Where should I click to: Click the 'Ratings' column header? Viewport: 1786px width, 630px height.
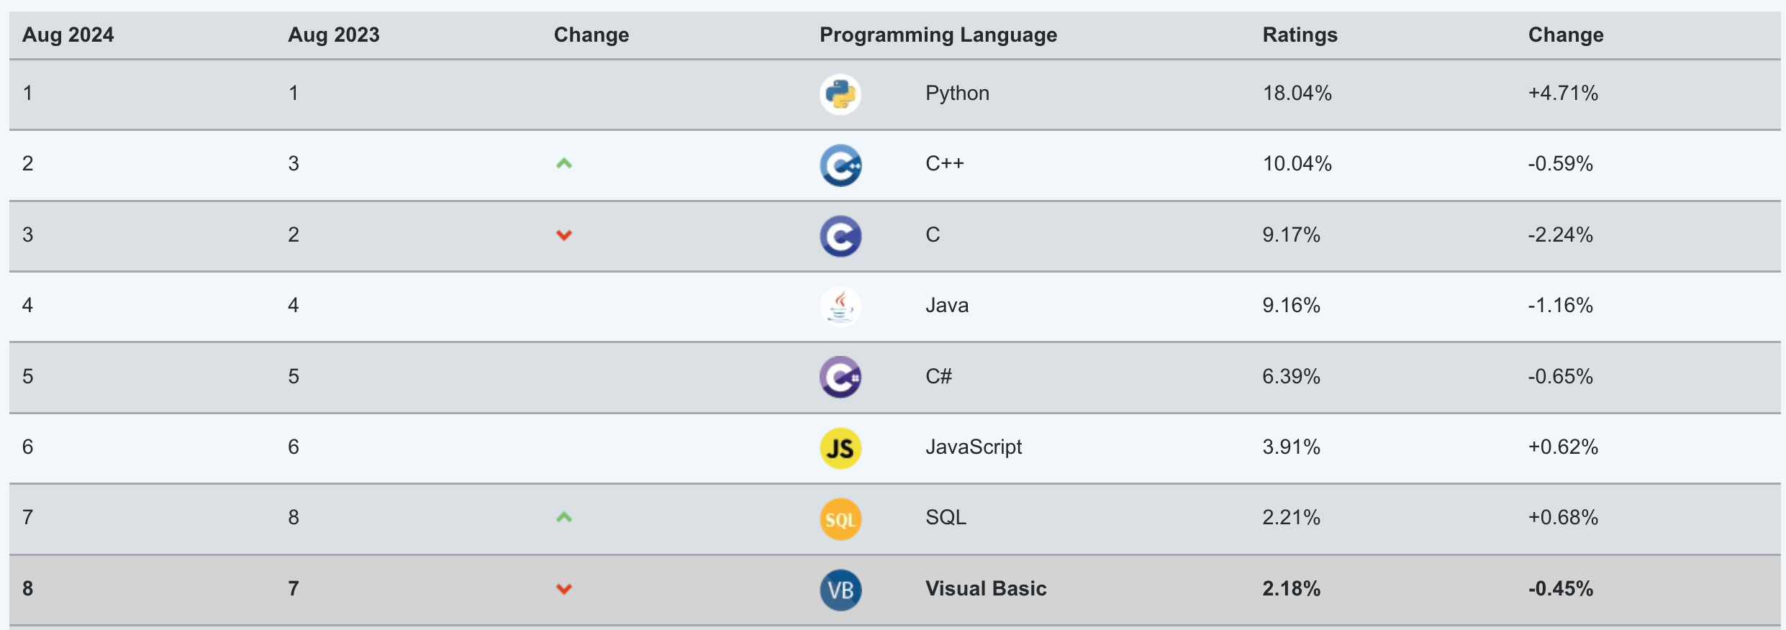point(1300,35)
